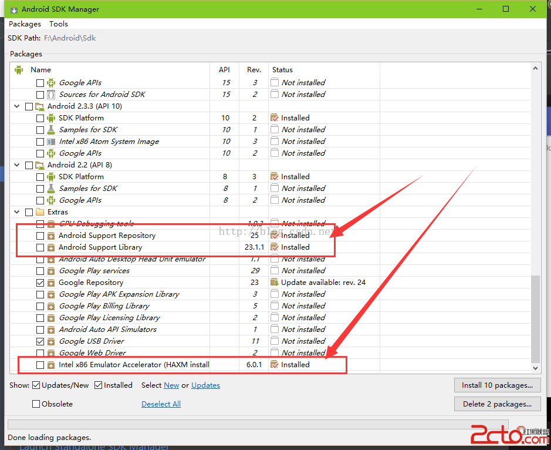Screen dimensions: 551x450
Task: Click the Google Play services package icon
Action: coord(51,271)
